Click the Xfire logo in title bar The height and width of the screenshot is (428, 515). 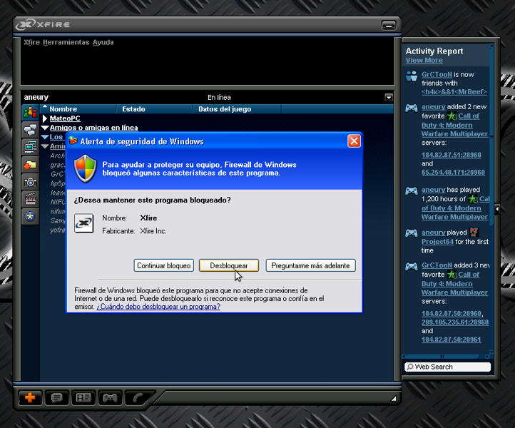click(43, 24)
